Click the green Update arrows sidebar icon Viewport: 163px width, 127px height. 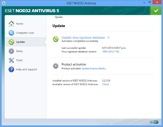pos(11,42)
